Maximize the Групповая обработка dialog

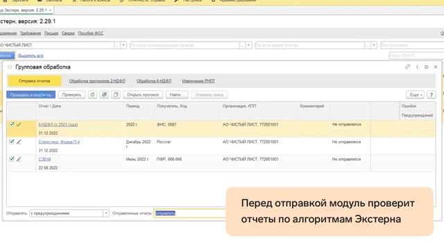427,67
